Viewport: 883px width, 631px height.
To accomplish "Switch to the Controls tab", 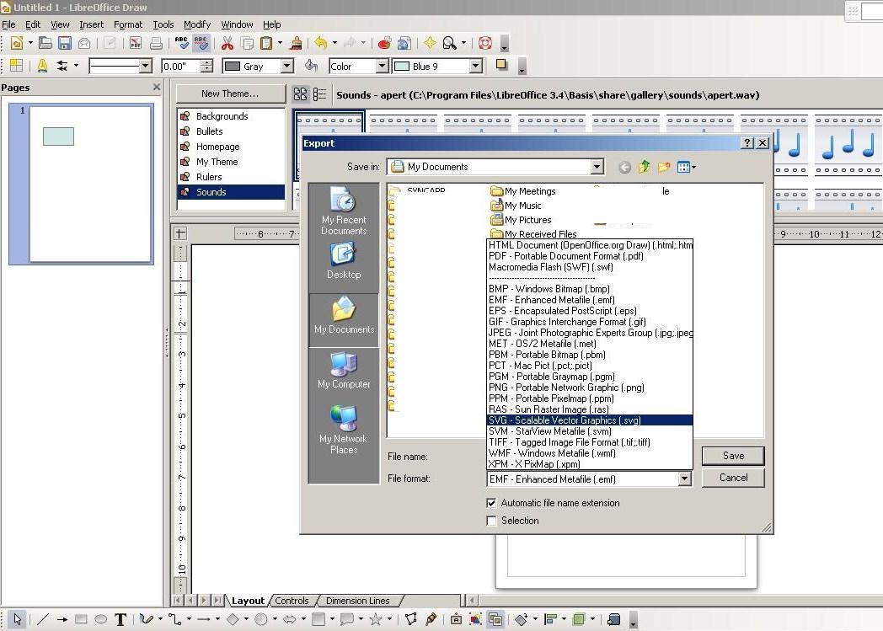I will (x=292, y=601).
